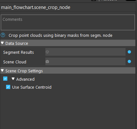Click the Use Surface Centroid label text

(x=32, y=87)
